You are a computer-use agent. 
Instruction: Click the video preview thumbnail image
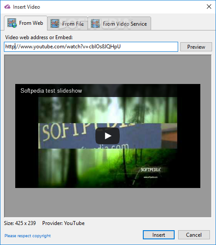108,136
